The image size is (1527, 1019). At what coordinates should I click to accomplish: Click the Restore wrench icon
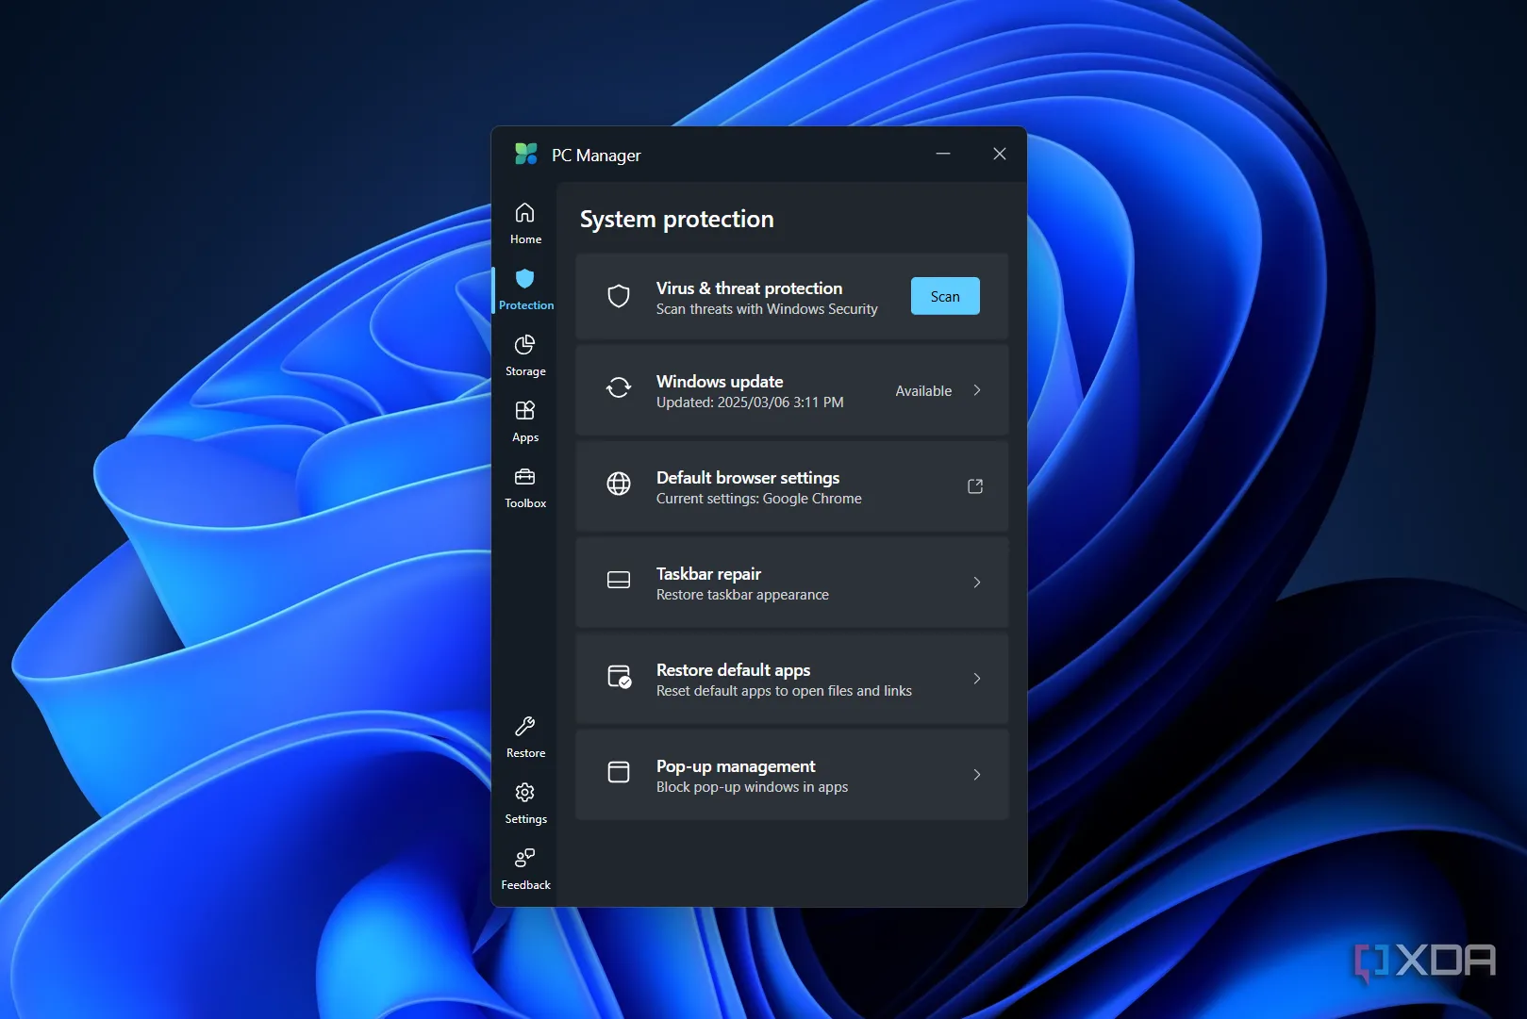[524, 726]
